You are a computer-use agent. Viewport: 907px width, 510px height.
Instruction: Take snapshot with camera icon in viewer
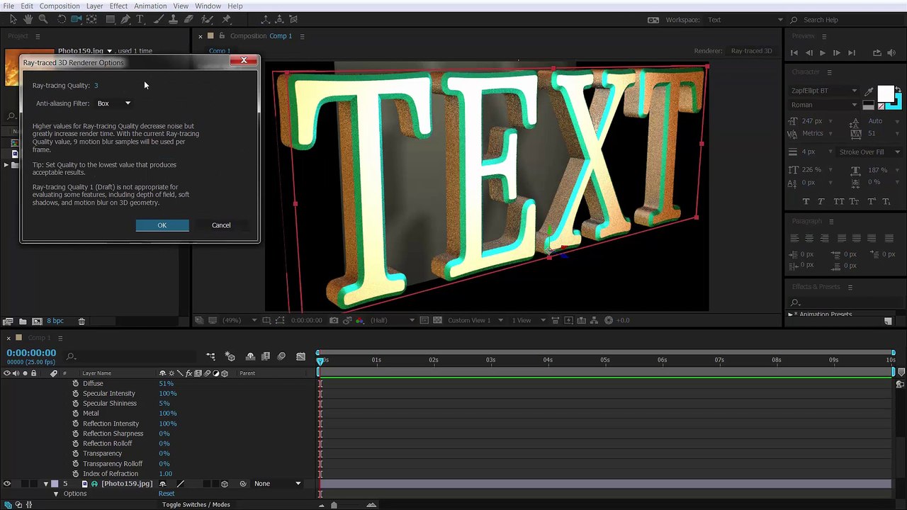pos(334,320)
